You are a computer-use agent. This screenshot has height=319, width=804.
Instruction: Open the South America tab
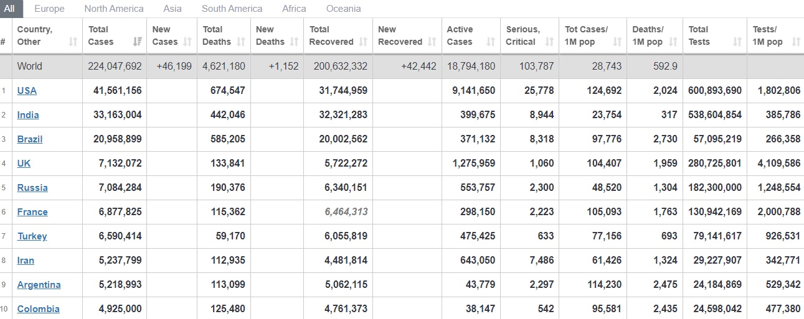(x=232, y=9)
